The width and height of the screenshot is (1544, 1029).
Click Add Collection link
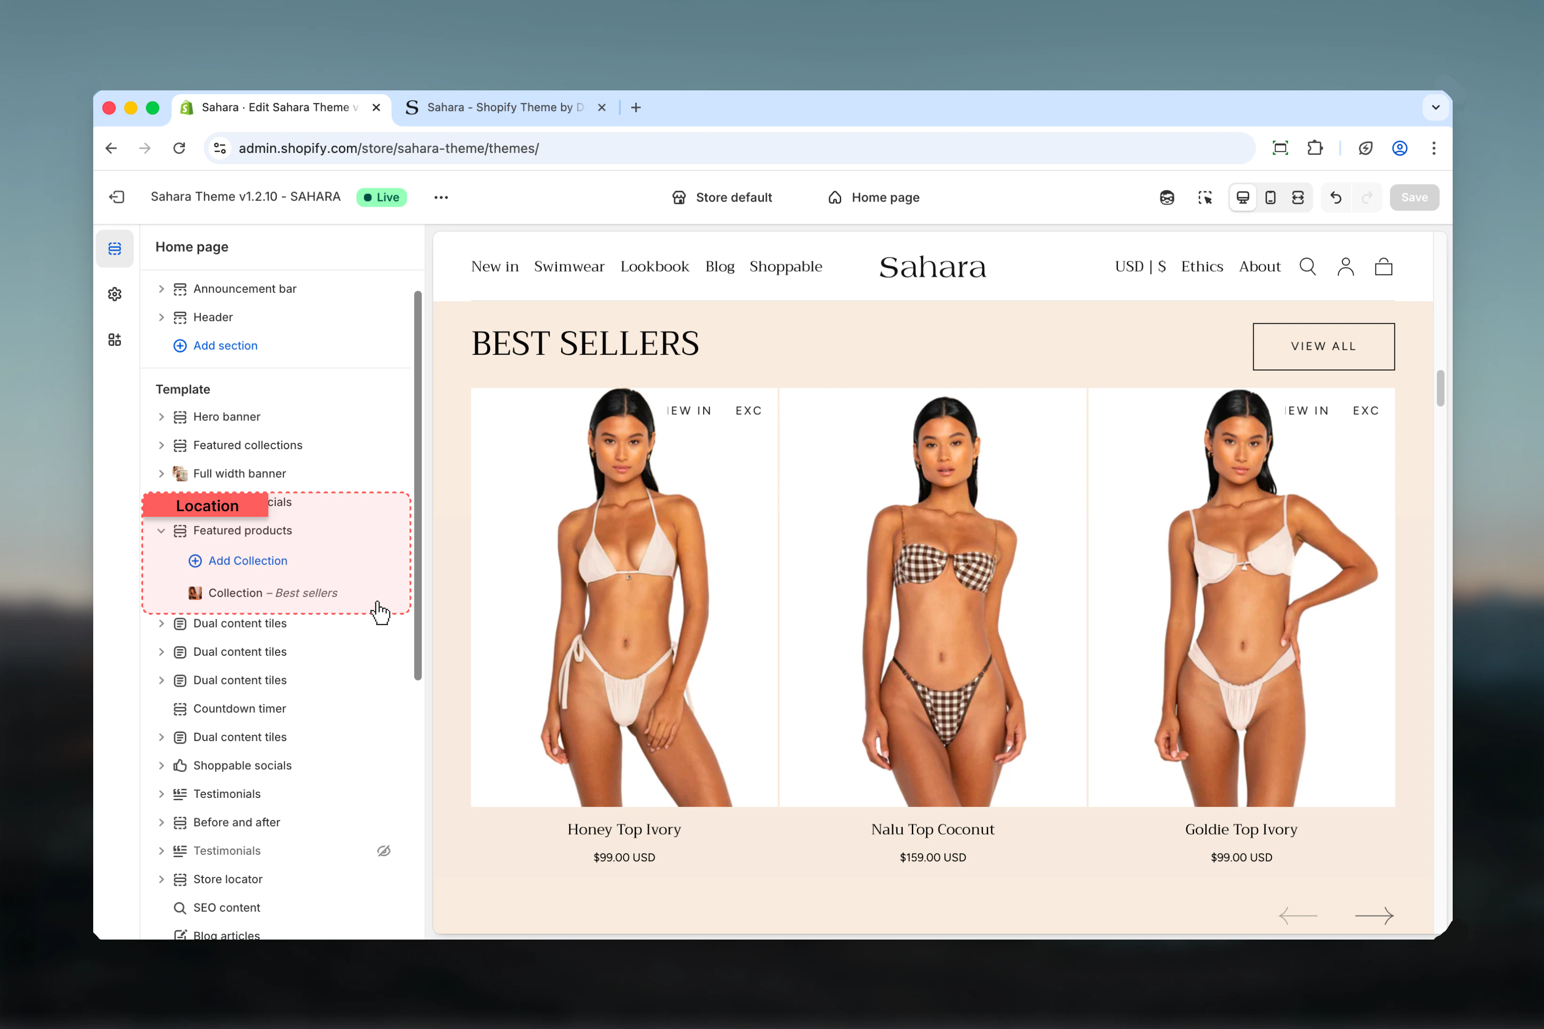238,561
